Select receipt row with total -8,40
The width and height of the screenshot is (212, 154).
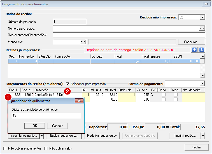click(x=104, y=61)
